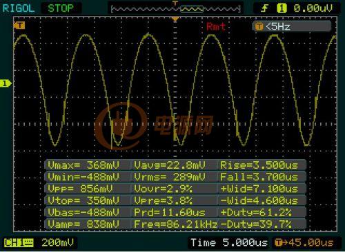This screenshot has width=345, height=252.
Task: Click the Vpp= 856mV reading
Action: 80,189
